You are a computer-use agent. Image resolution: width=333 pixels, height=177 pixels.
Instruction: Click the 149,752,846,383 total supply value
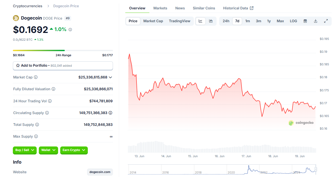click(x=98, y=125)
